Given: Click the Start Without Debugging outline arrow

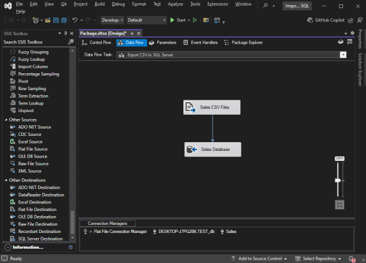Looking at the screenshot, I should point(195,20).
